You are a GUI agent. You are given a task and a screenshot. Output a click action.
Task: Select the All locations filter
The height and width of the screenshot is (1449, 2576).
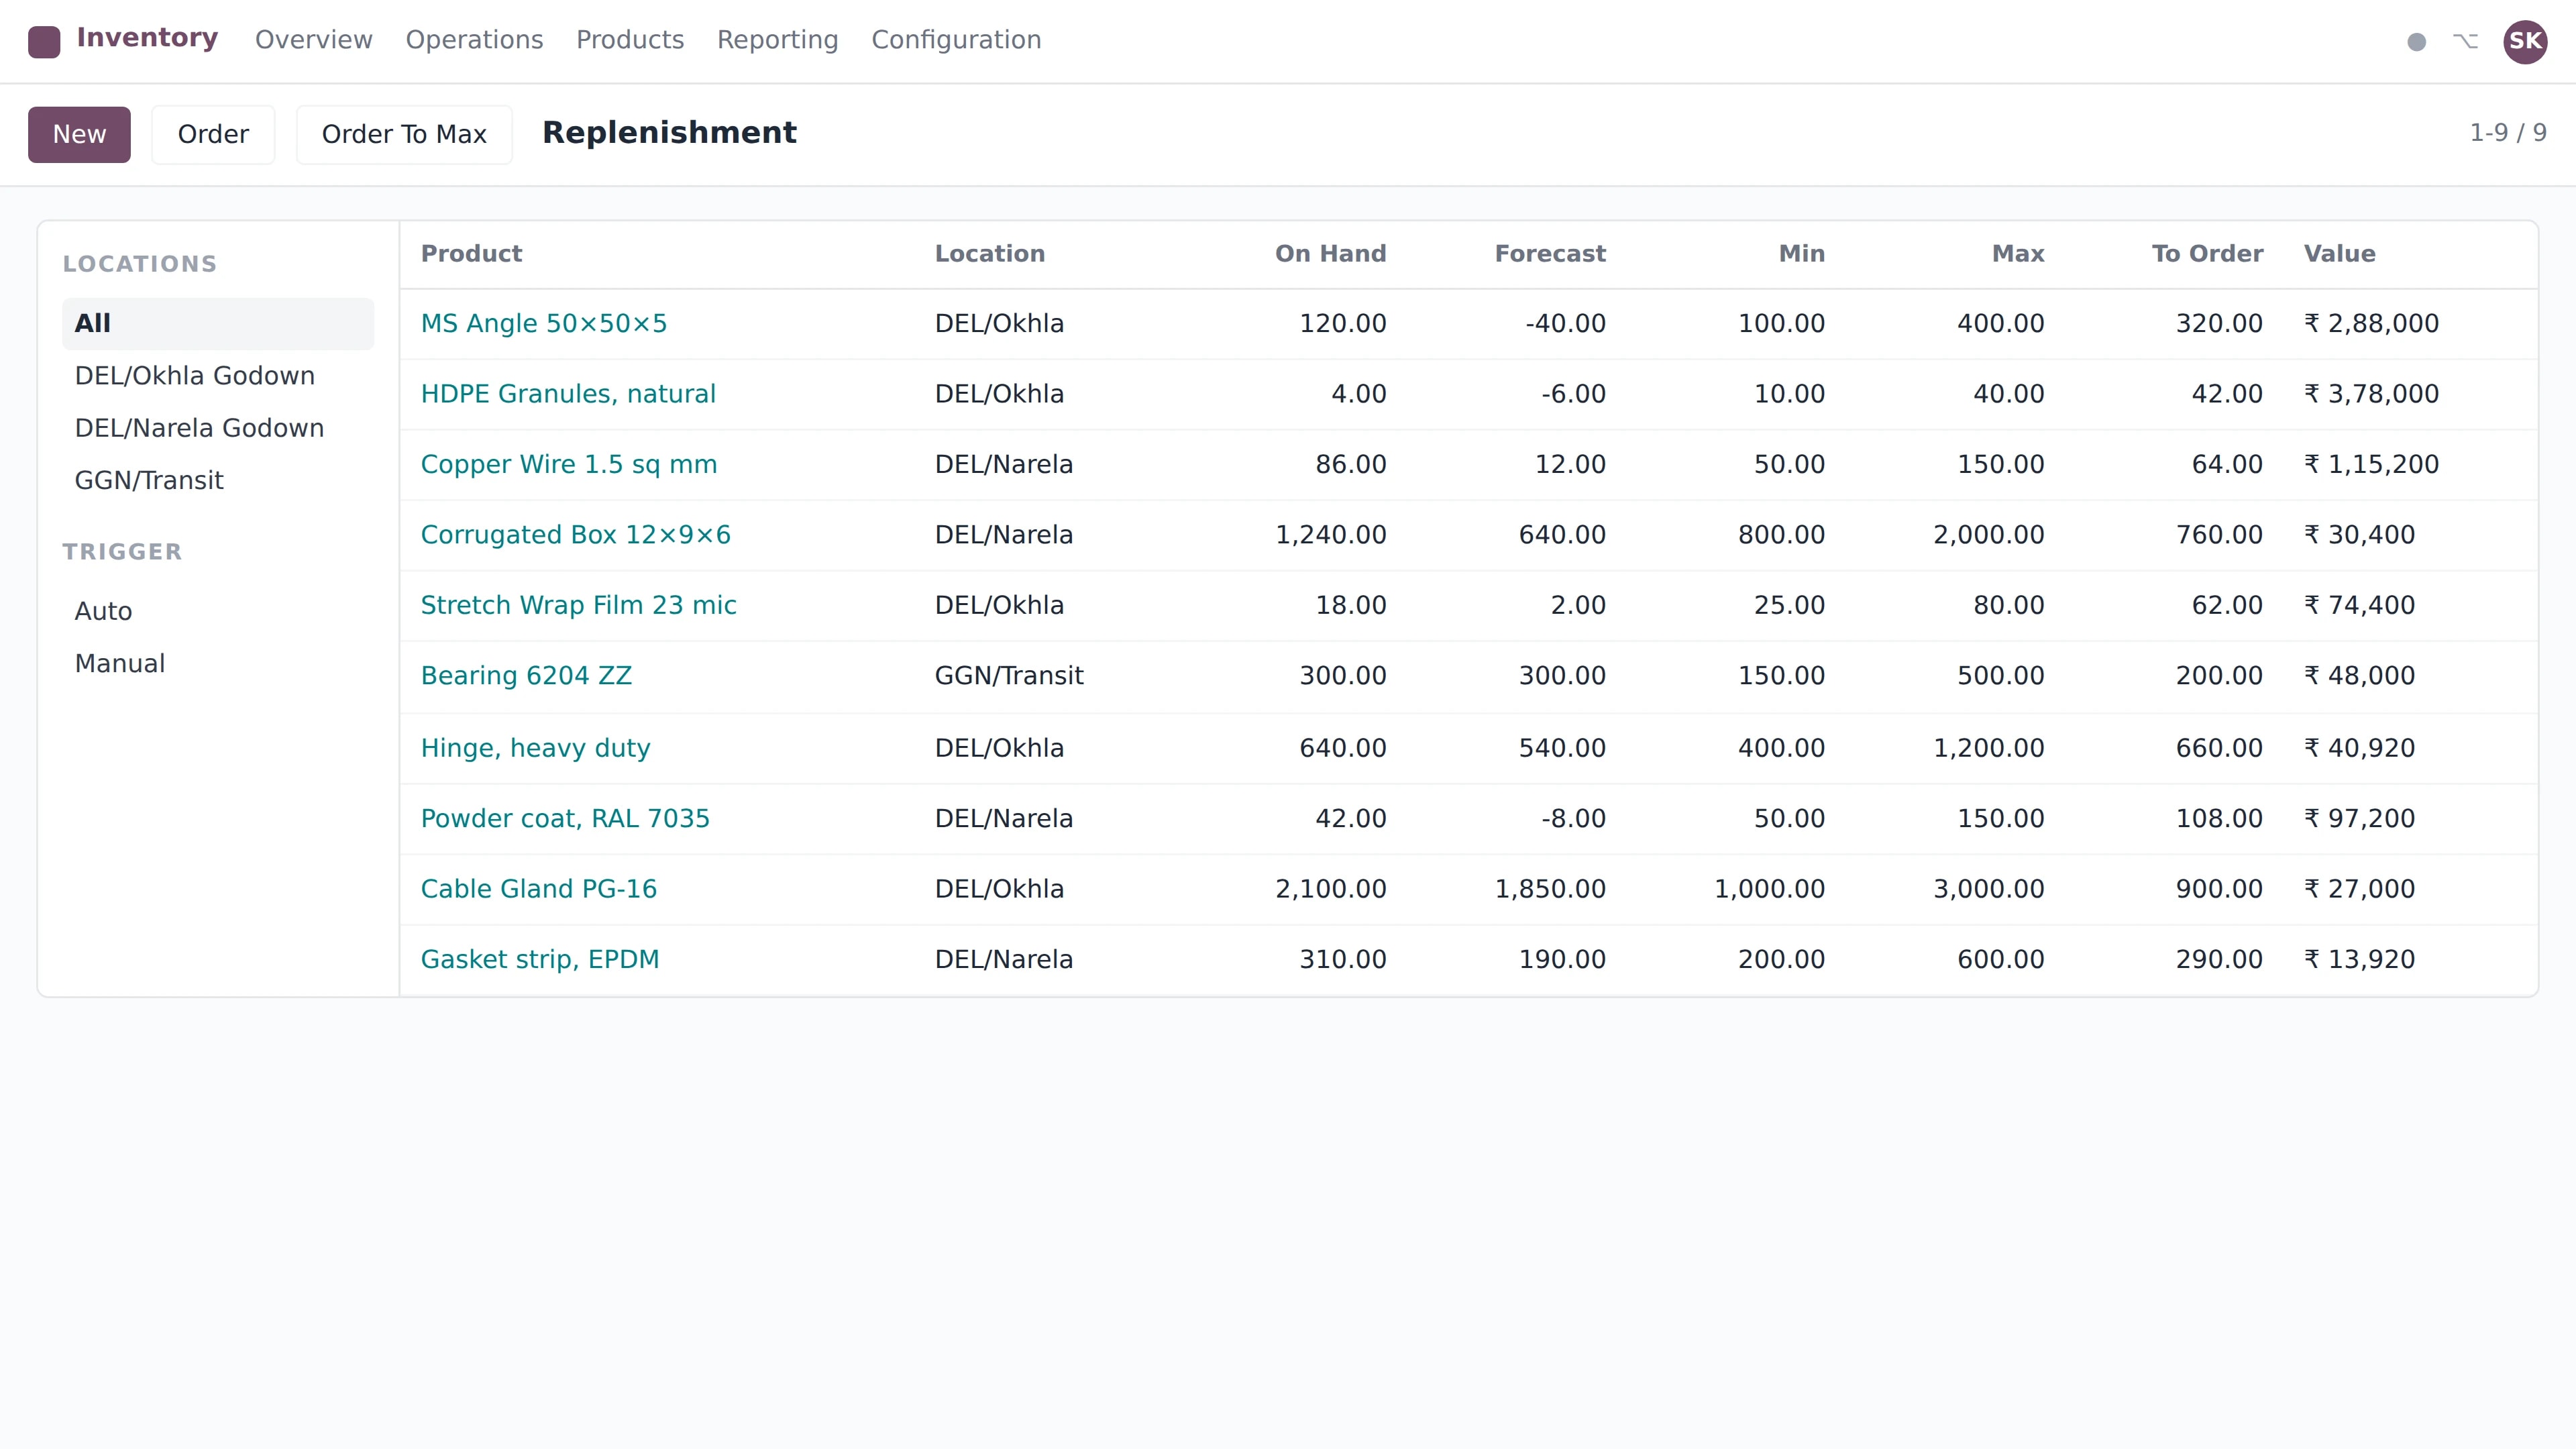218,323
